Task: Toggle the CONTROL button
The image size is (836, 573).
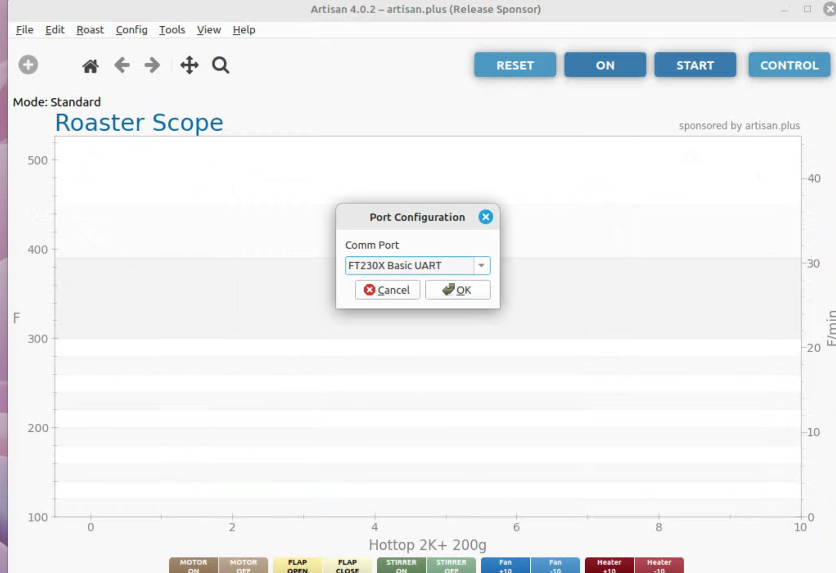Action: pyautogui.click(x=789, y=65)
